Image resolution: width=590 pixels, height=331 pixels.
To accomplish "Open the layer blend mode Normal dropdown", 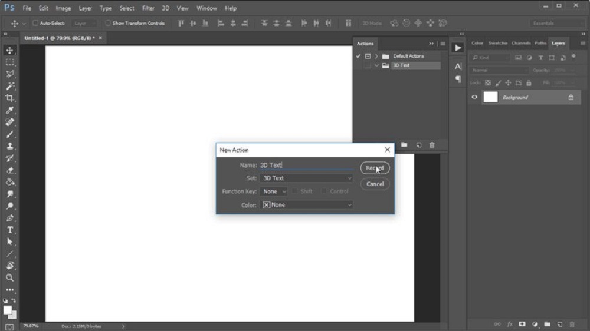I will pyautogui.click(x=499, y=70).
